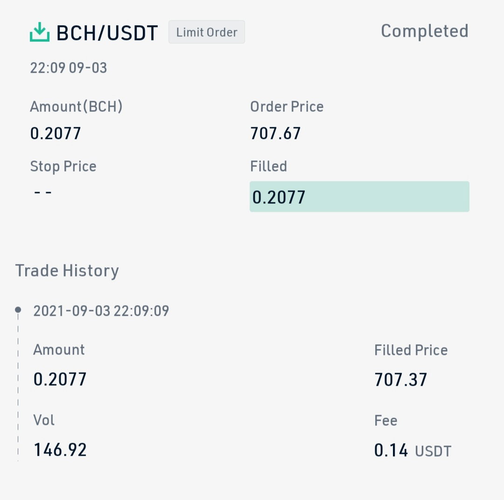Select the BCH/USDT pair title
Viewport: 504px width, 500px height.
(x=107, y=33)
